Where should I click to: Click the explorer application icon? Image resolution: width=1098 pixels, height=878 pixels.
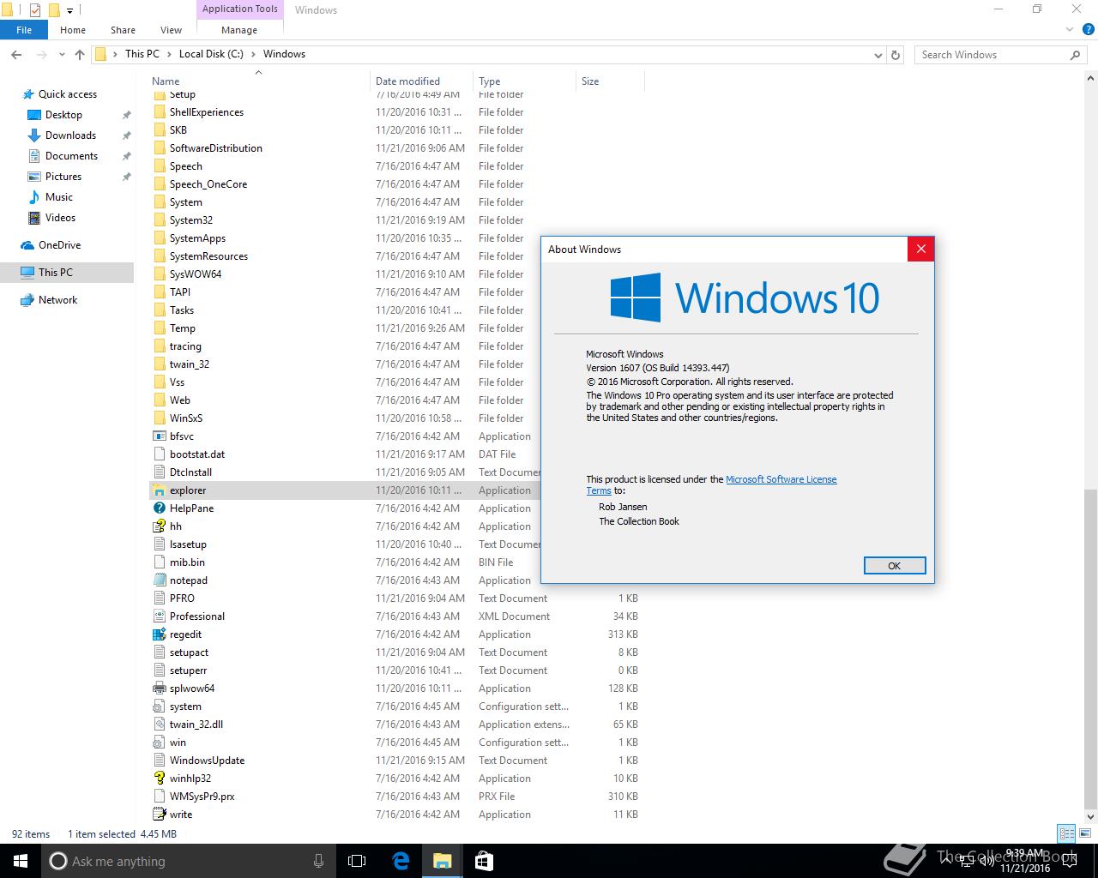coord(159,490)
